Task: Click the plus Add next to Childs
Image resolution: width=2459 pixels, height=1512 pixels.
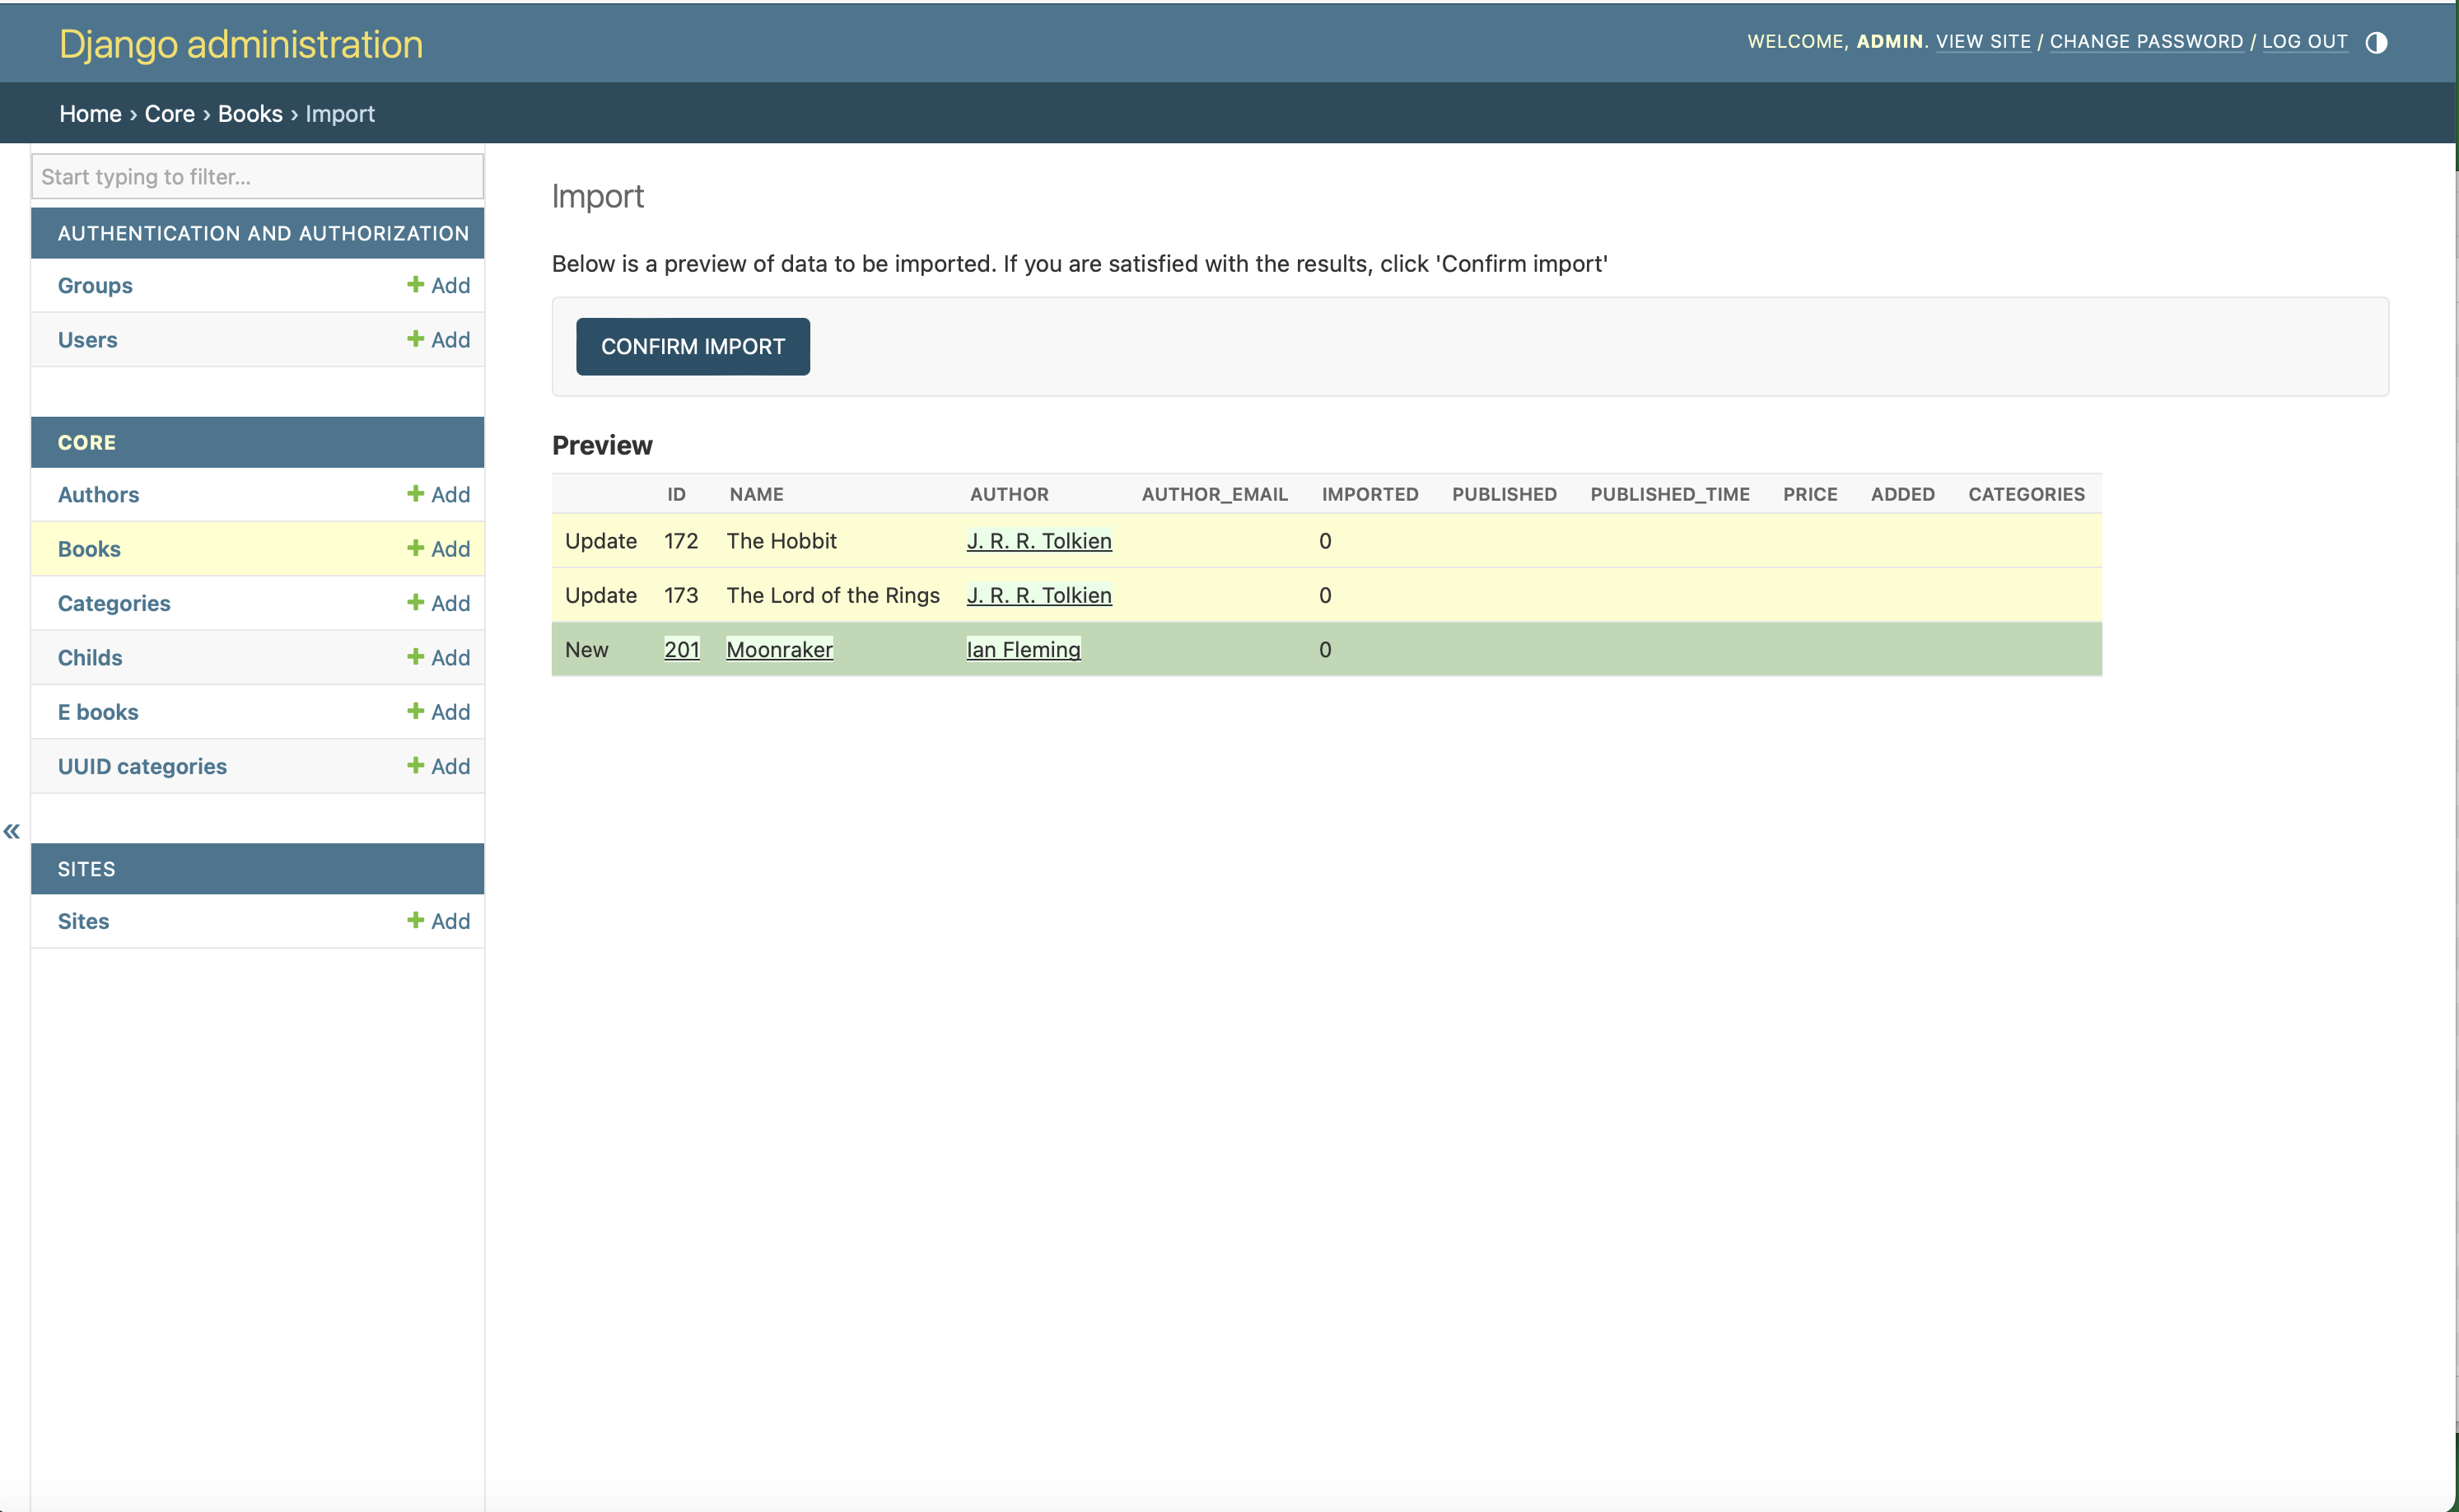Action: tap(438, 657)
